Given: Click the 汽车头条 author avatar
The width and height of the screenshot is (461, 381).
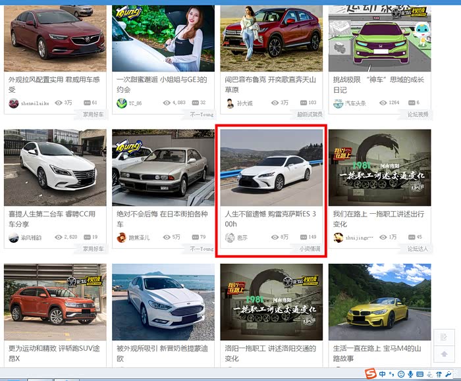Looking at the screenshot, I should pyautogui.click(x=338, y=103).
